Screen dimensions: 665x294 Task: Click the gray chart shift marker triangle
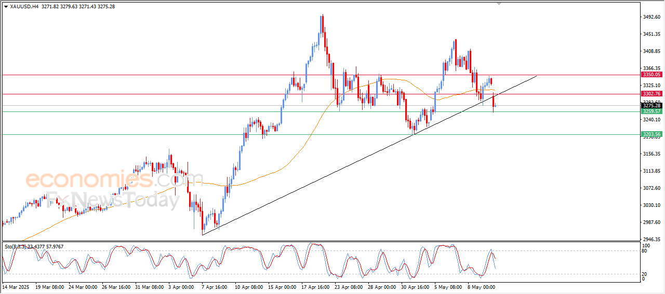pos(499,4)
